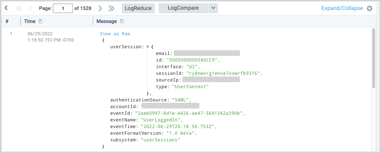Click the Expand/Collapse link
The width and height of the screenshot is (381, 153).
(342, 8)
